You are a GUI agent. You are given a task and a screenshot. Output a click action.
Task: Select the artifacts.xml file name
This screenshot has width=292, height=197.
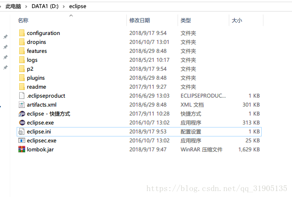point(42,105)
